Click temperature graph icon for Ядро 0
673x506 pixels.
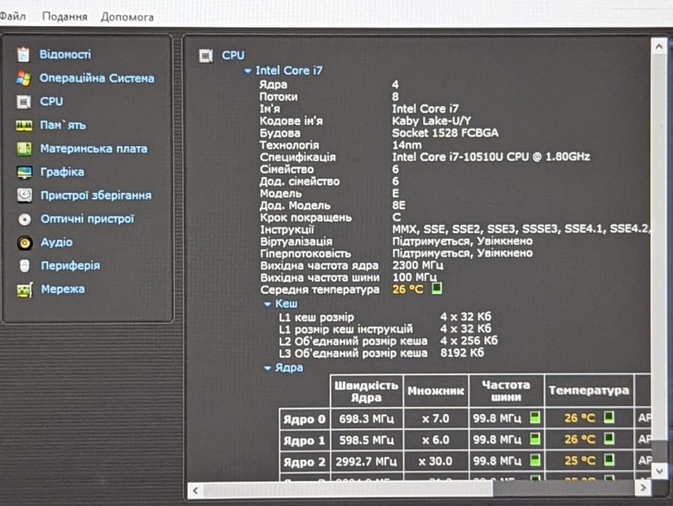coord(609,417)
